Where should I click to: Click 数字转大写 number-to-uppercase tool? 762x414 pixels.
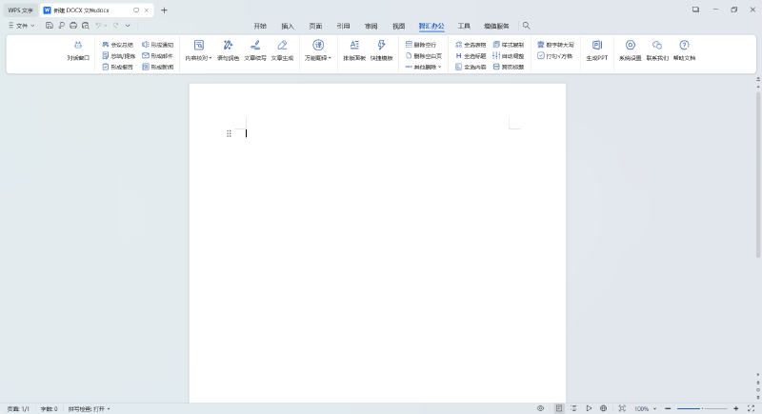pyautogui.click(x=555, y=45)
